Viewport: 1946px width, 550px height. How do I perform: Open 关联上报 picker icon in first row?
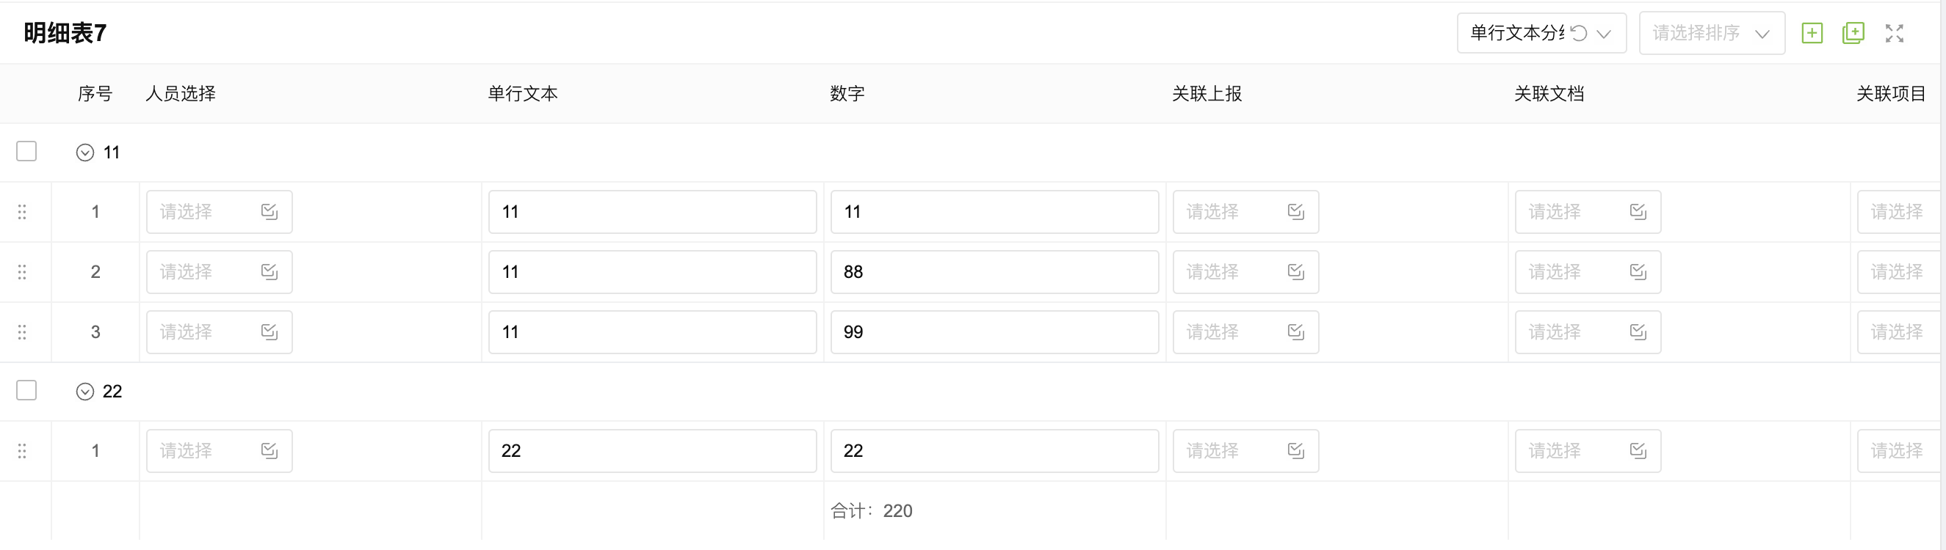click(1295, 212)
